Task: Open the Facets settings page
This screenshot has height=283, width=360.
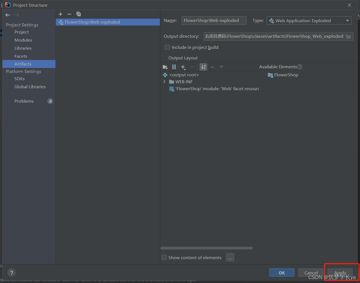Action: point(21,56)
